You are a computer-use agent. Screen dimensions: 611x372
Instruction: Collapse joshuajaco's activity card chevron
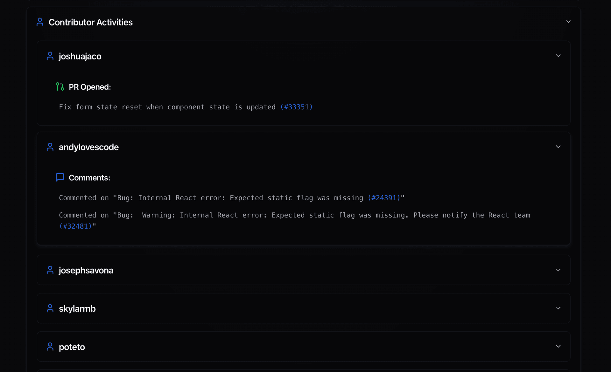point(558,56)
